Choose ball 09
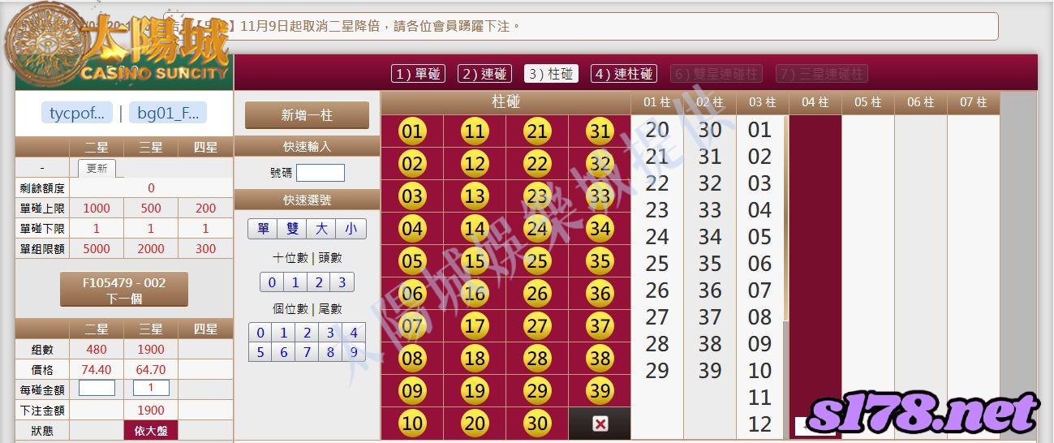This screenshot has height=443, width=1054. pos(412,391)
